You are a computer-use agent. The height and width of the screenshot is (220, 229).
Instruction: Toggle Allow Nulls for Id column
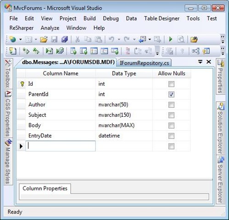[x=171, y=84]
